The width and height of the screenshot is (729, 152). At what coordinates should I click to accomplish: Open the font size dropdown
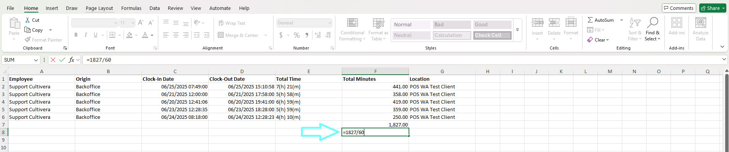tap(133, 23)
